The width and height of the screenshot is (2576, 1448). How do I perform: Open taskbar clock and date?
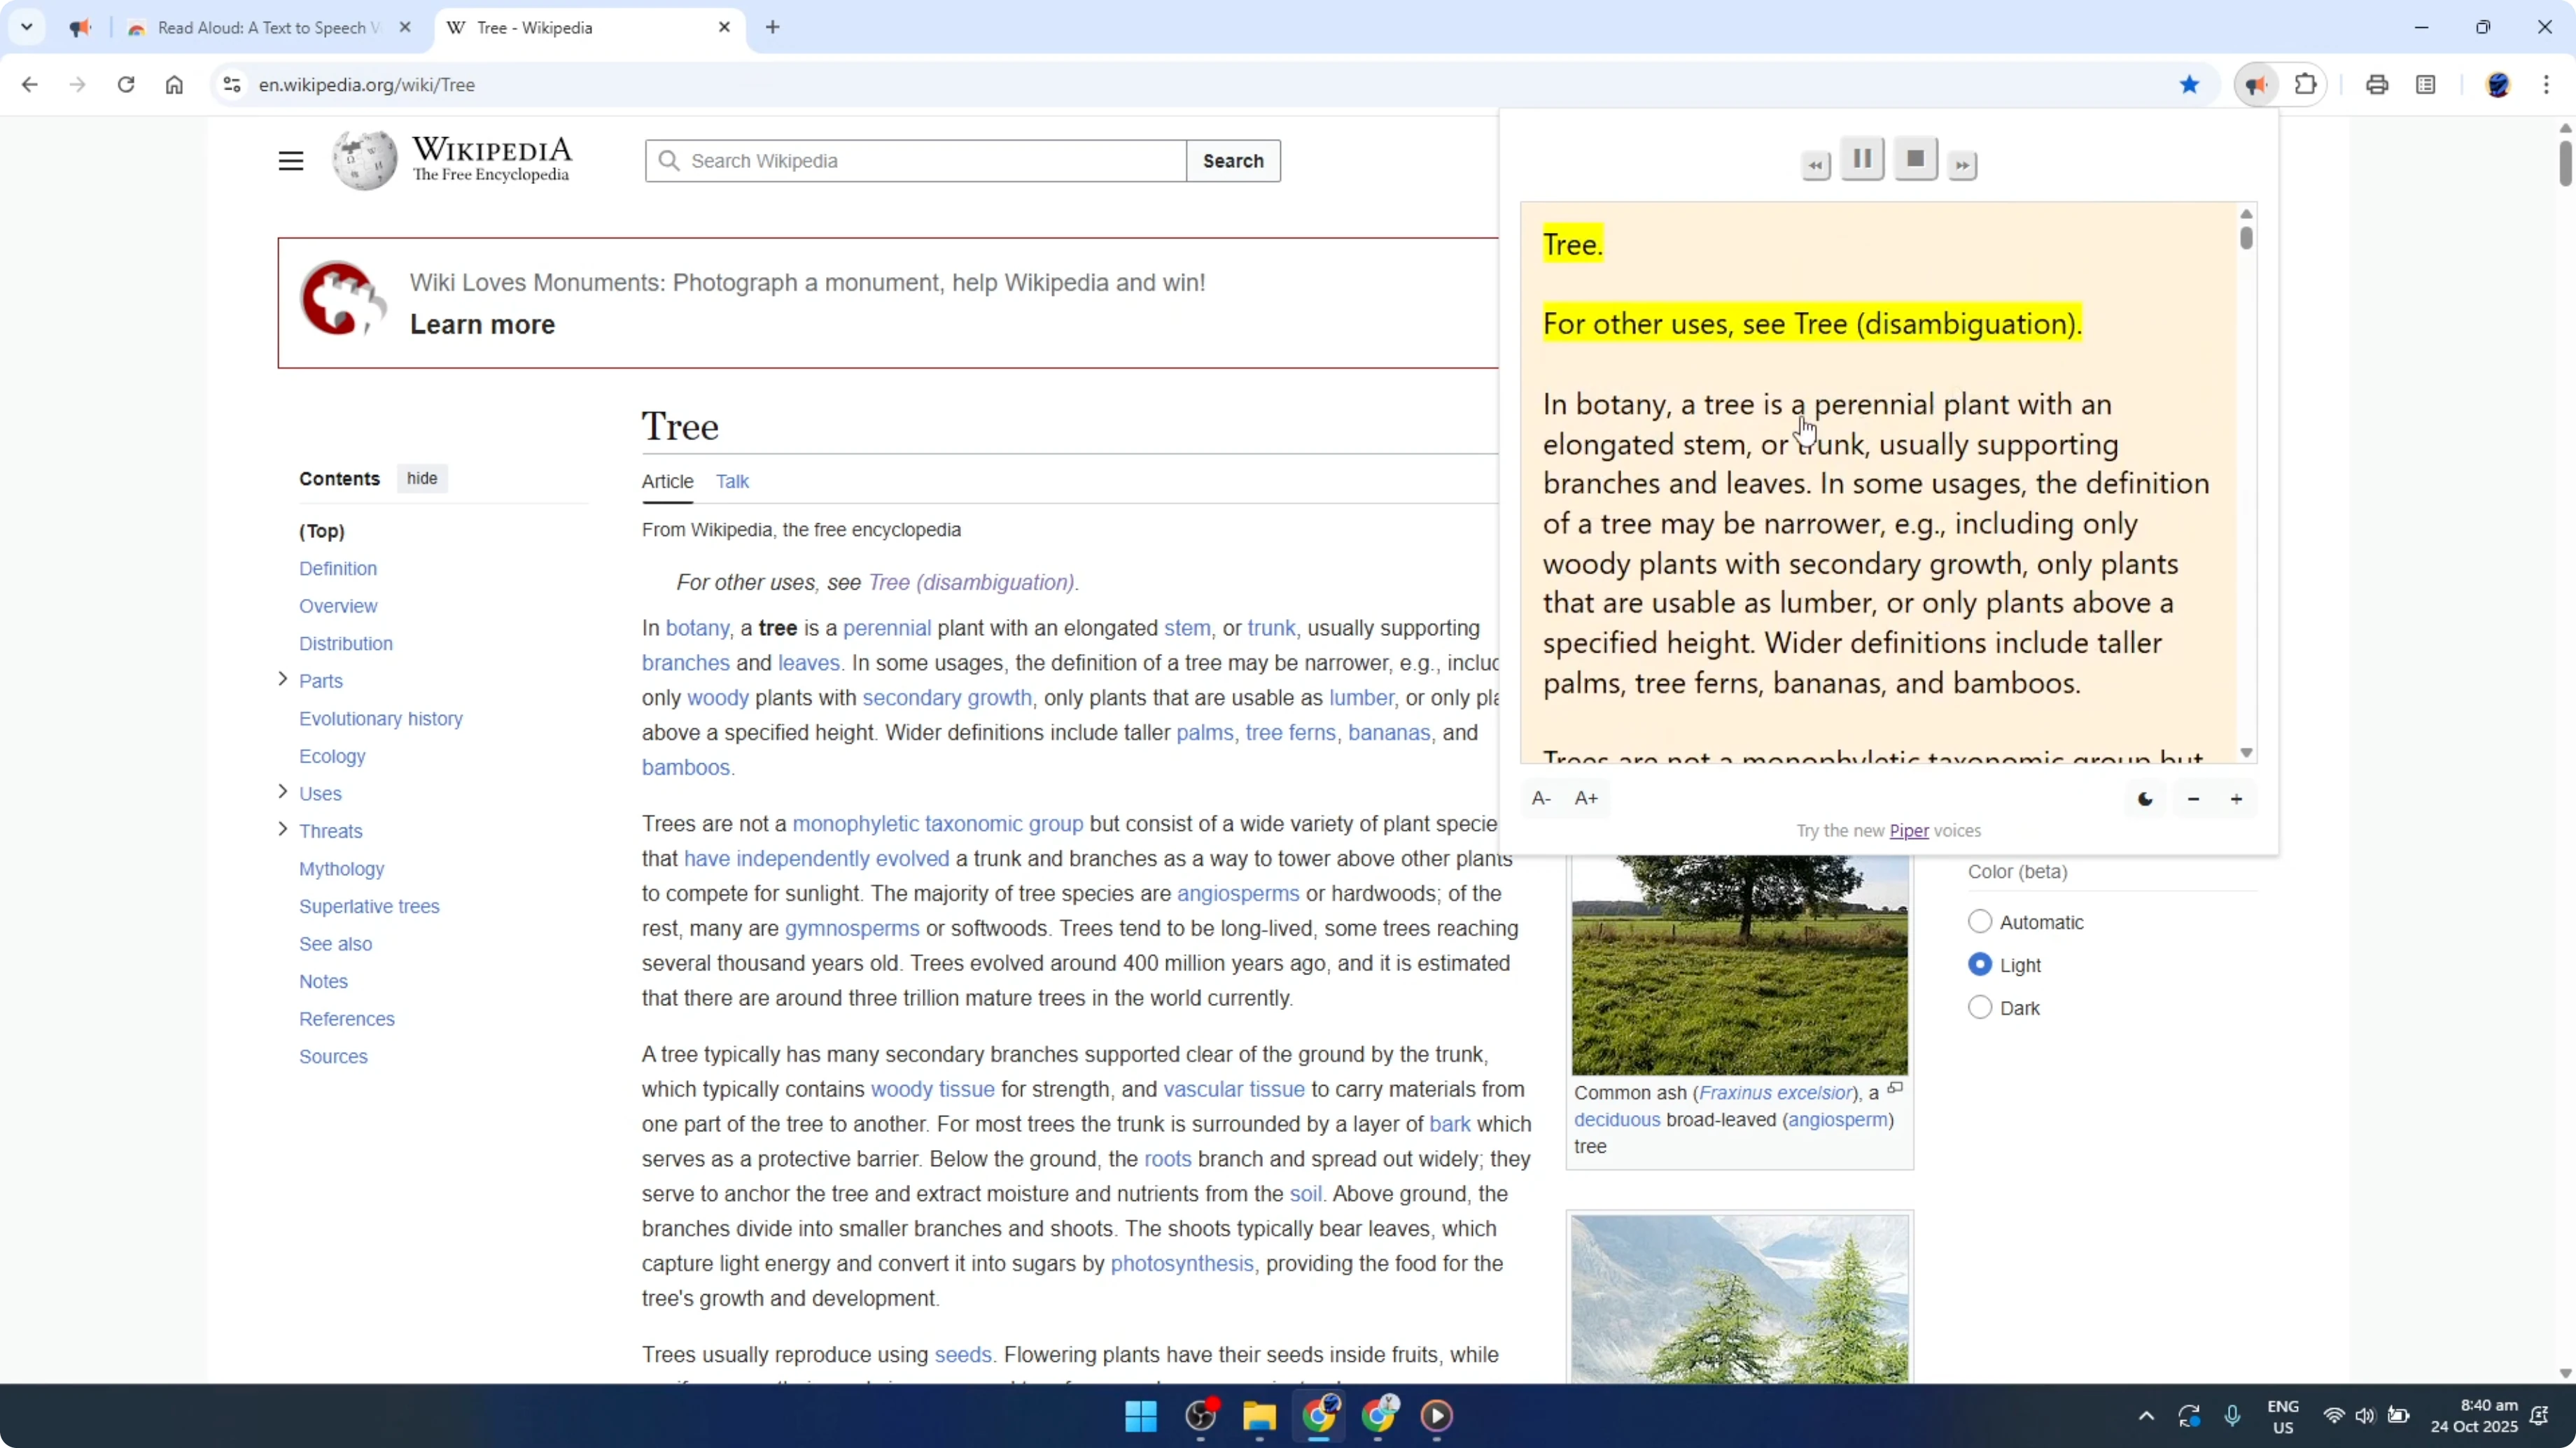[x=2474, y=1416]
